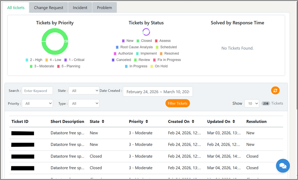The image size is (298, 180).
Task: Sort by State column arrows
Action: click(103, 122)
